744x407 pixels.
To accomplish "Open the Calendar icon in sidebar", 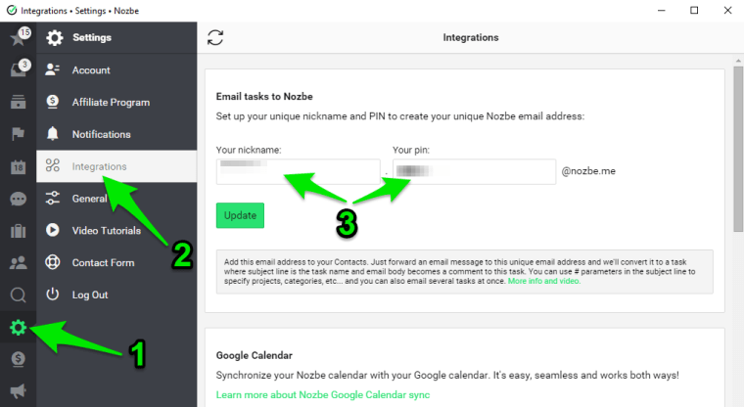I will pos(18,166).
